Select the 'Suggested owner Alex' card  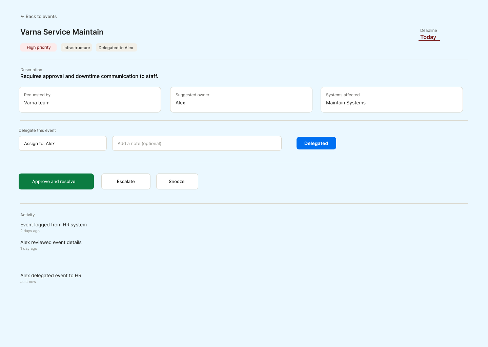241,100
